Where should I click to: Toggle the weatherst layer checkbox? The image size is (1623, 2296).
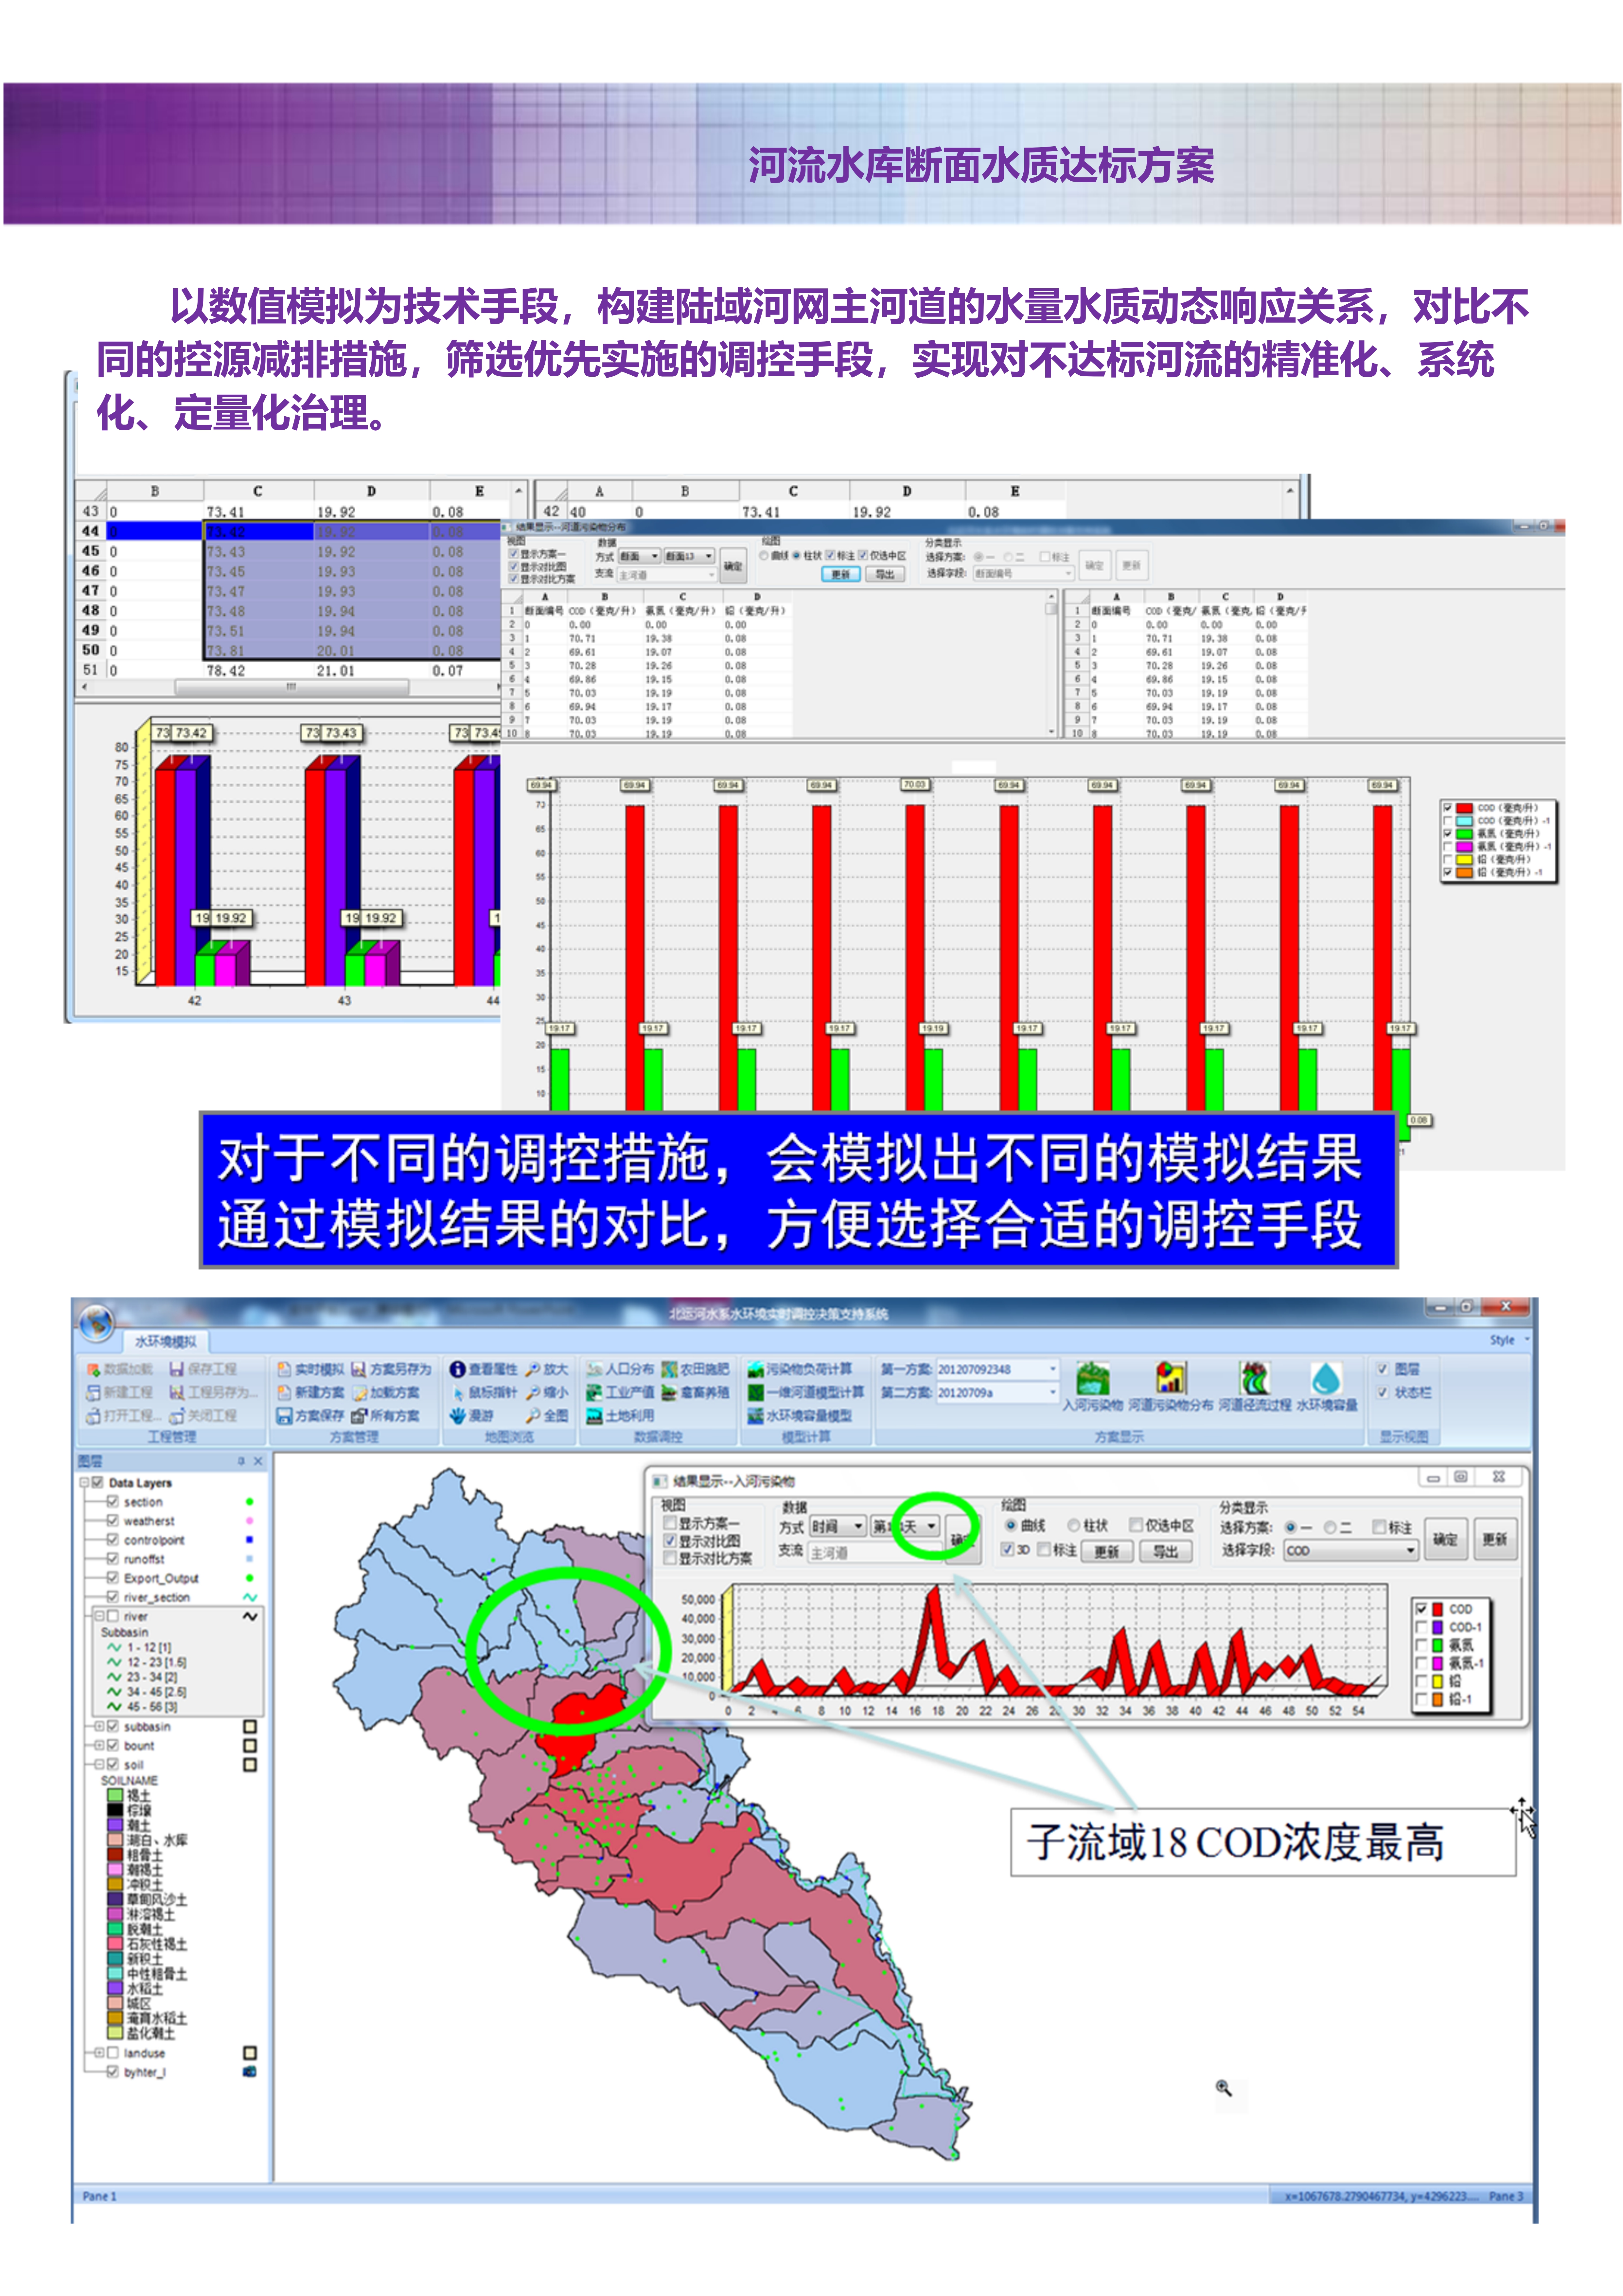(113, 1521)
